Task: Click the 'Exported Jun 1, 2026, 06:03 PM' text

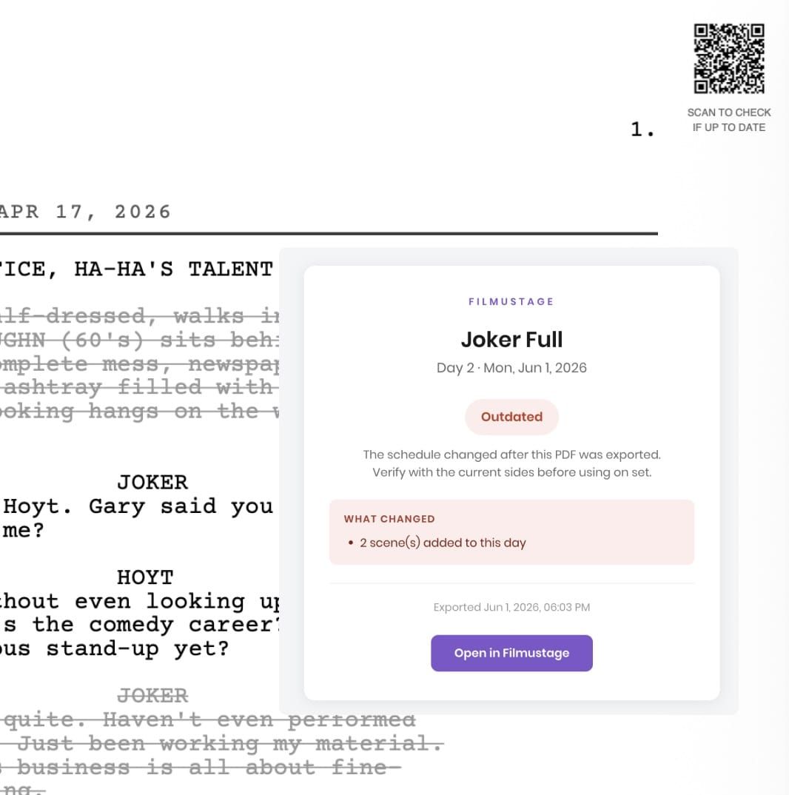Action: pos(511,607)
